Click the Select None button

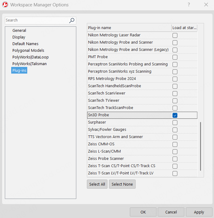(122, 184)
